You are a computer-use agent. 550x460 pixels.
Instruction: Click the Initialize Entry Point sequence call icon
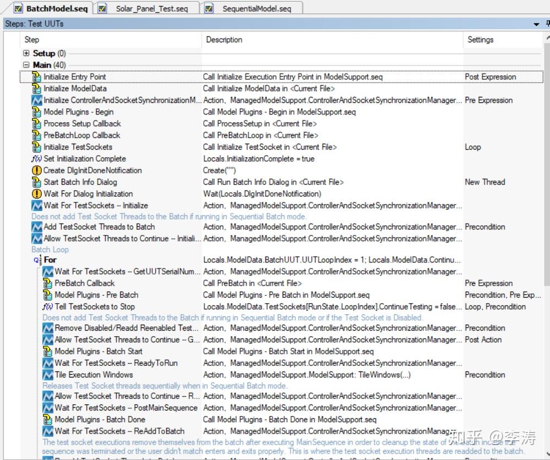tap(37, 77)
